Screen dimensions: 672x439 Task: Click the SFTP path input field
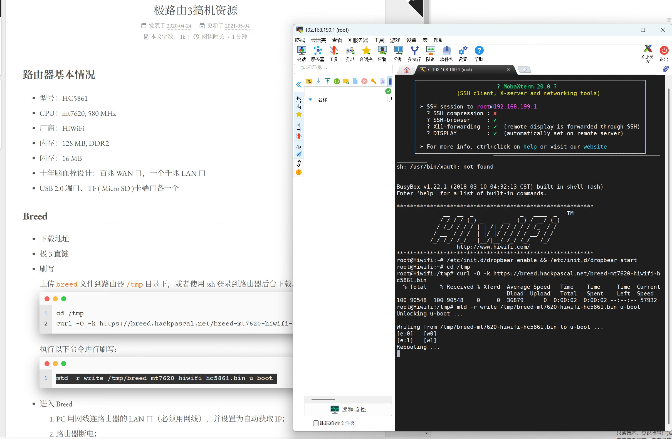pyautogui.click(x=344, y=91)
